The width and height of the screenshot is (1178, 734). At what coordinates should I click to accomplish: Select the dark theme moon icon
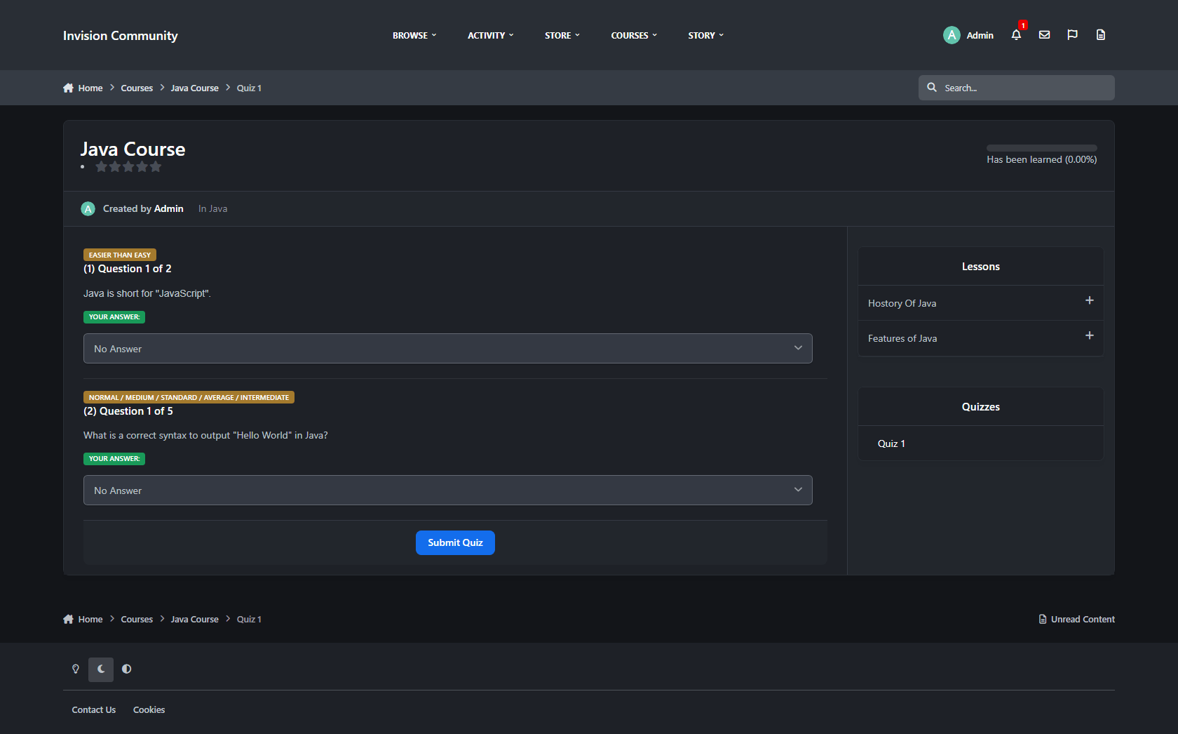(x=101, y=669)
